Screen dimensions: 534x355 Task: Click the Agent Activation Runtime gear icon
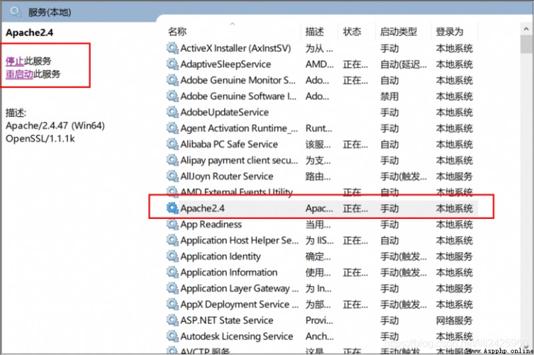click(172, 128)
